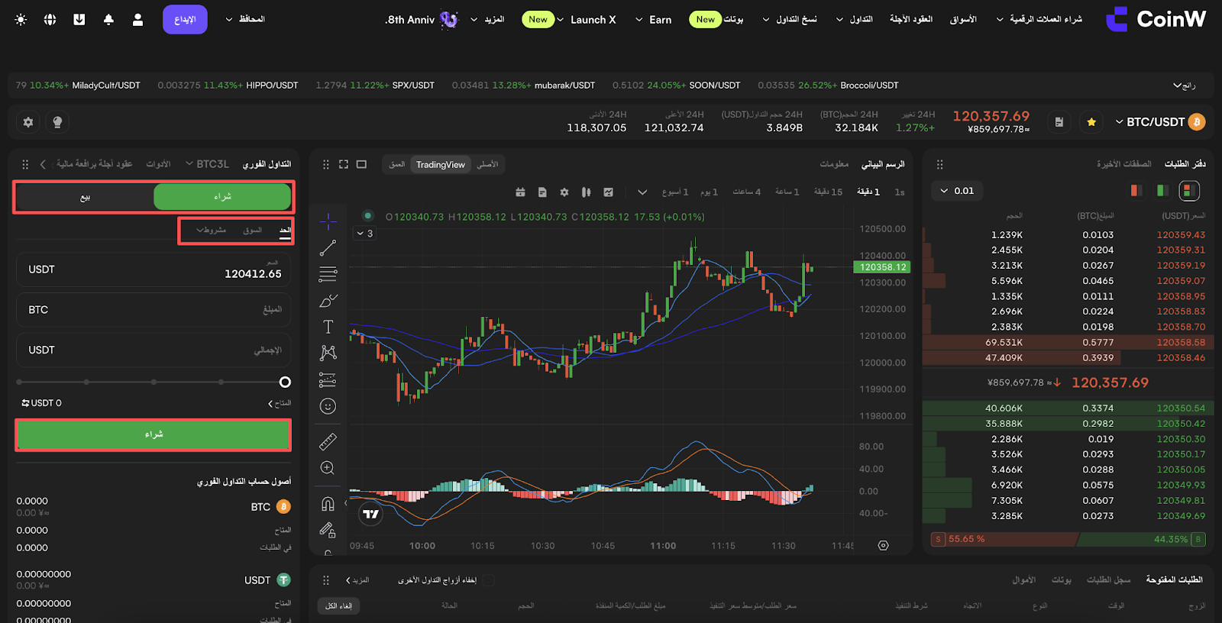Click the USDT total input field
Screen dimensions: 1222x623
coord(154,350)
